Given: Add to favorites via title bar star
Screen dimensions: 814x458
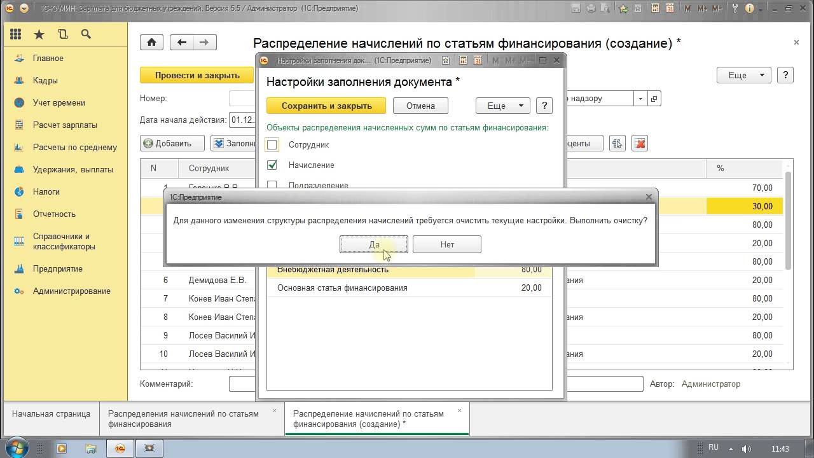Looking at the screenshot, I should [624, 8].
